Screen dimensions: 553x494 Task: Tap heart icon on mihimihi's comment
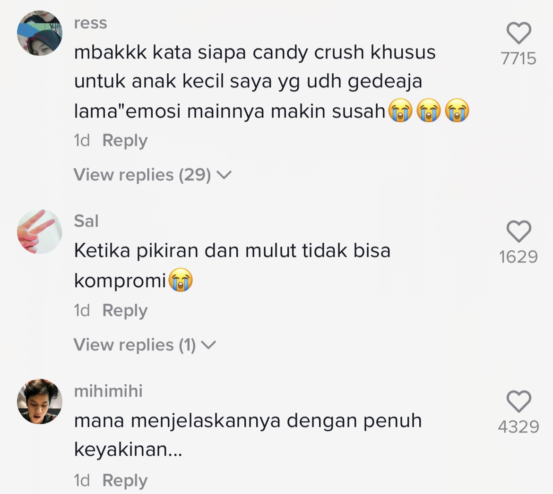[x=519, y=401]
